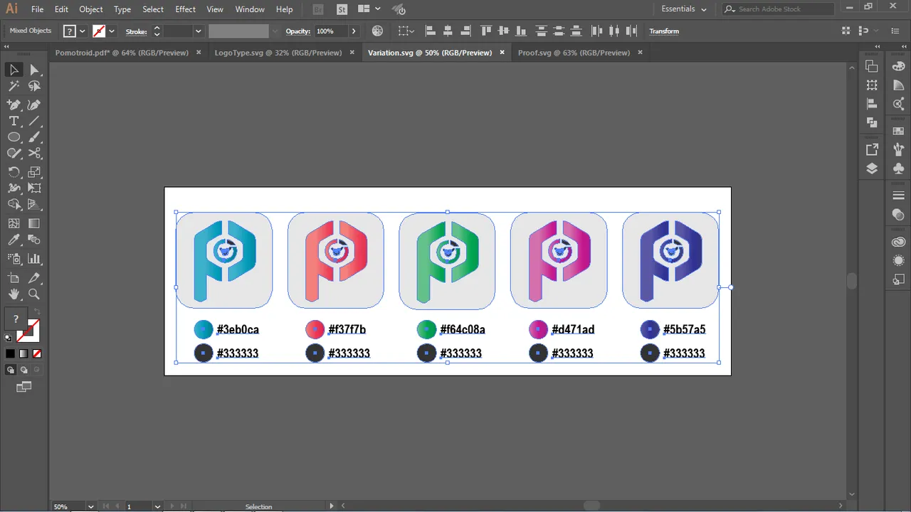Screen dimensions: 911x512
Task: Select the Eyedropper tool
Action: pos(14,240)
